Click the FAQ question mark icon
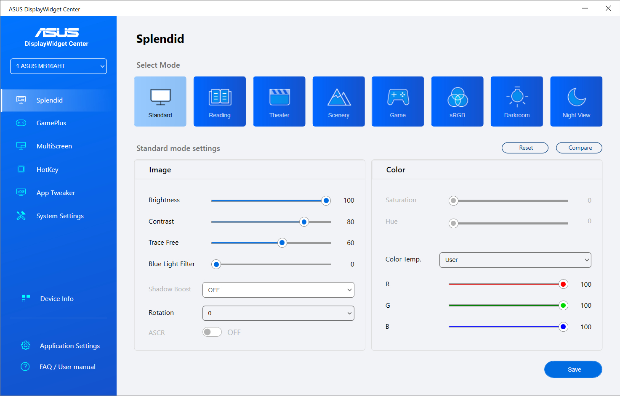 [25, 367]
